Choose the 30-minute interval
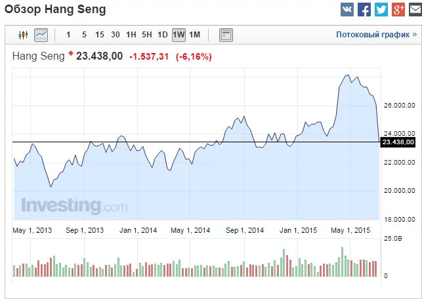 pyautogui.click(x=116, y=34)
